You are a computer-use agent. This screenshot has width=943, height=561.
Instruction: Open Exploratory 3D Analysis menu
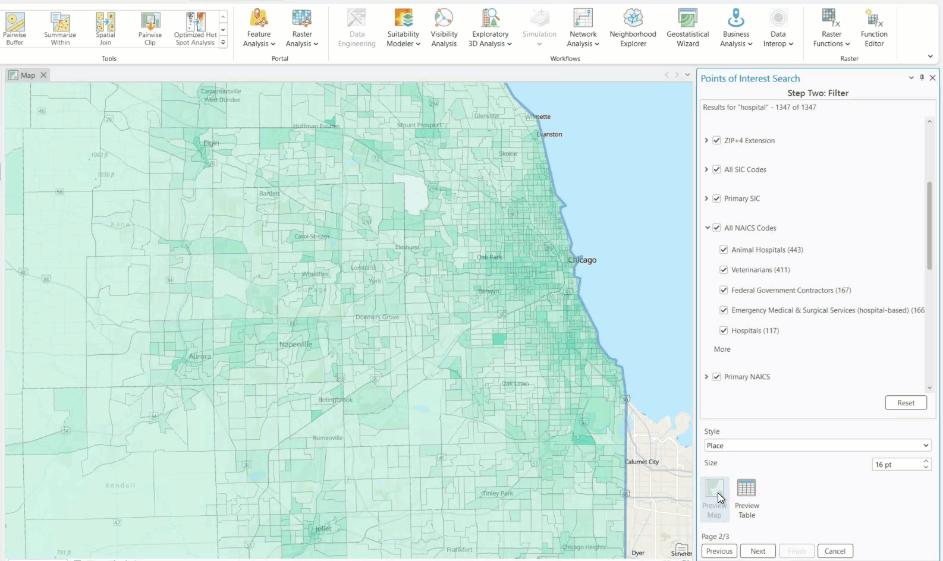[x=490, y=28]
